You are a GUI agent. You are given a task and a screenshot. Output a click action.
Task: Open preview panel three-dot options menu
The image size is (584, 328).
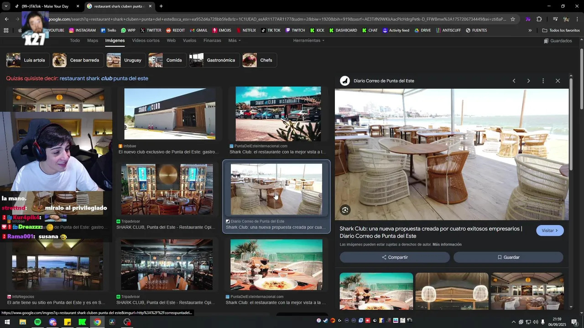coord(543,81)
